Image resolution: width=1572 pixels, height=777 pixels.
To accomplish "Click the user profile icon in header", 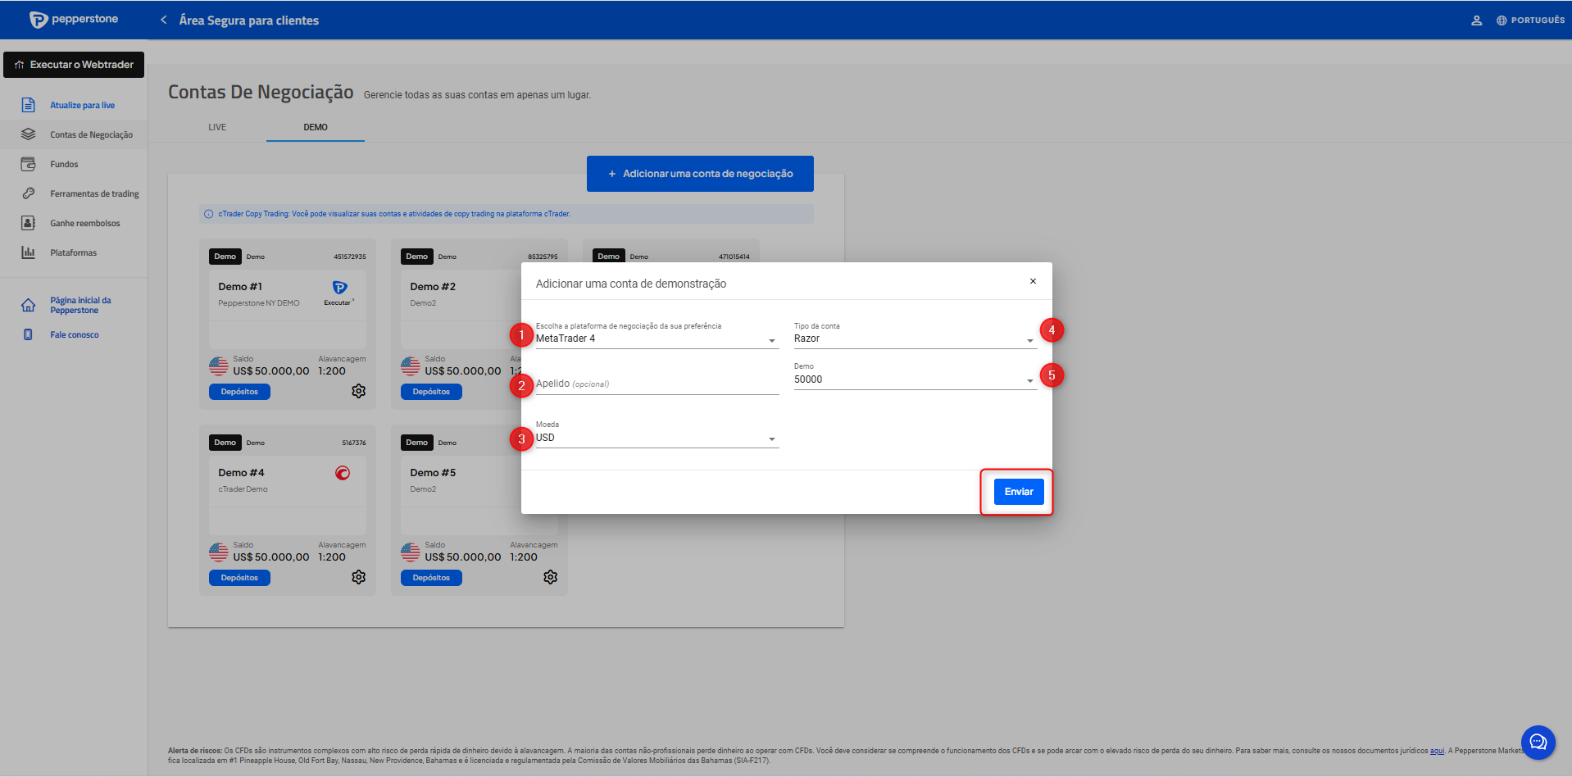I will (1476, 20).
